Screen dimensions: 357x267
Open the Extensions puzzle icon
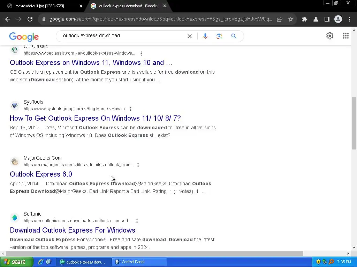[x=305, y=19]
